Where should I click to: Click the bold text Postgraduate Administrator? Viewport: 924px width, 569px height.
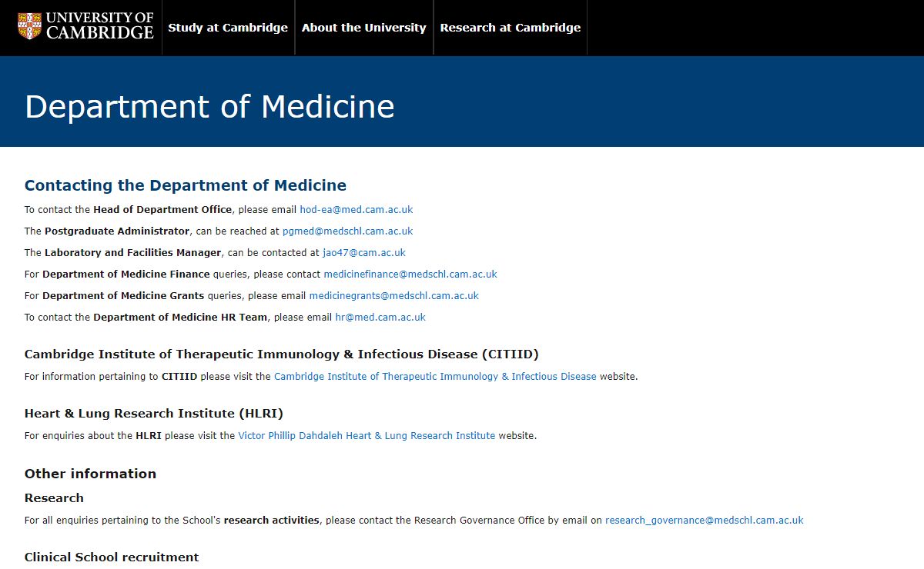tap(117, 231)
